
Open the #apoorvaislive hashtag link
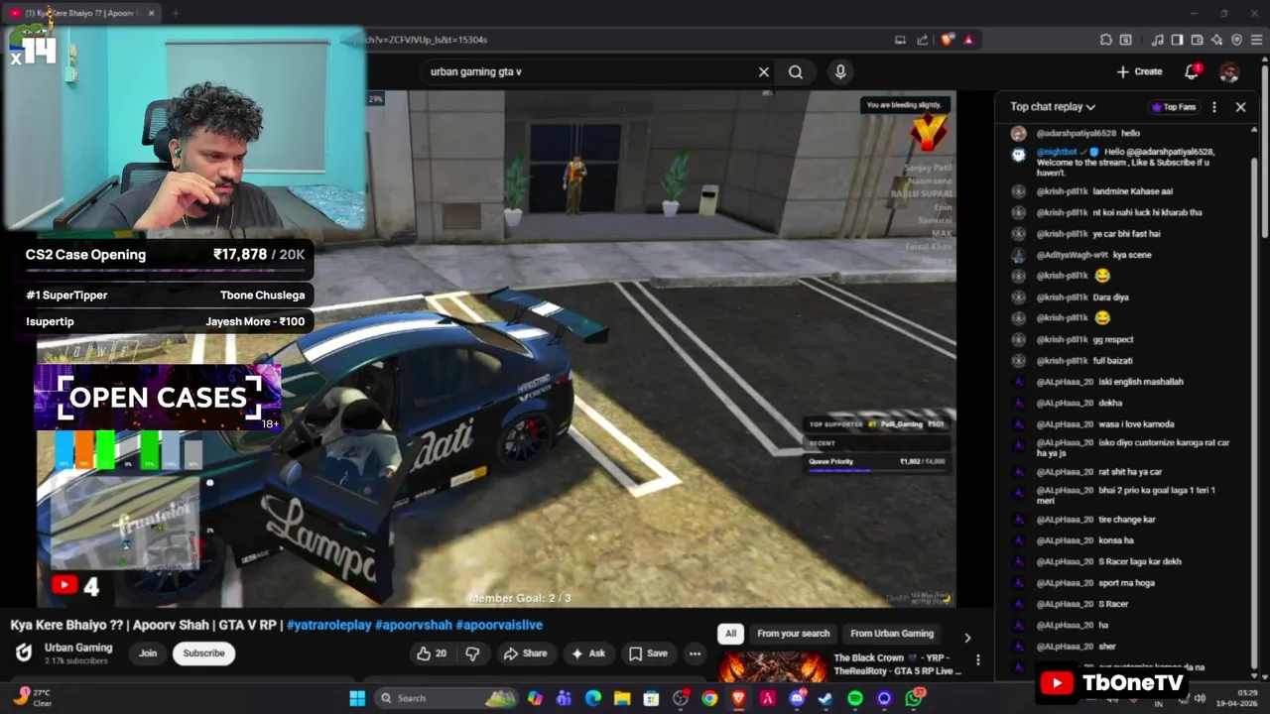499,625
